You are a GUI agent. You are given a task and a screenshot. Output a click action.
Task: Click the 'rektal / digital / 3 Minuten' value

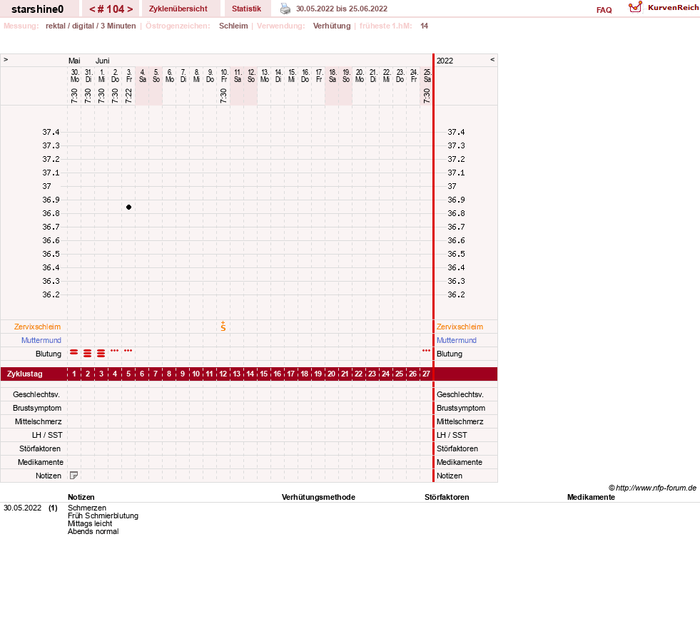(x=91, y=26)
